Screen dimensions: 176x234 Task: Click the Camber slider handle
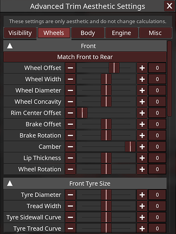click(130, 147)
